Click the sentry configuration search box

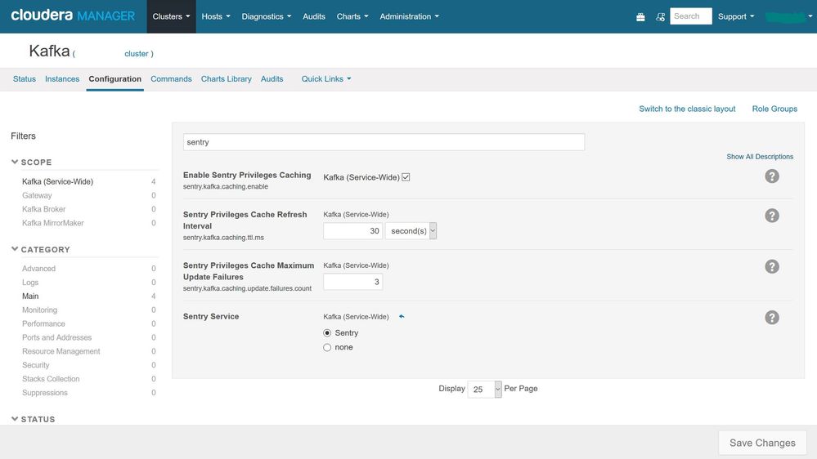point(384,142)
